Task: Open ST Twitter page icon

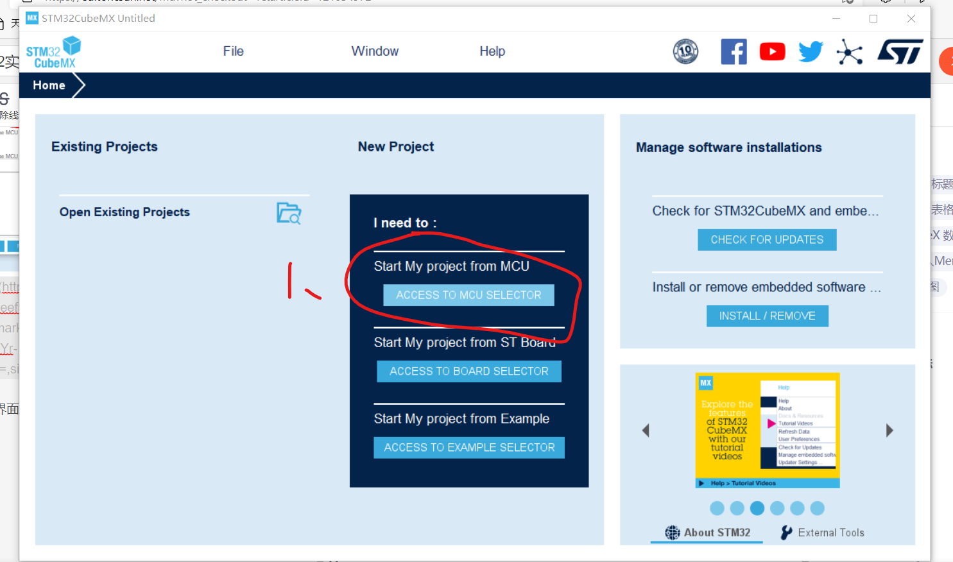Action: pos(811,51)
